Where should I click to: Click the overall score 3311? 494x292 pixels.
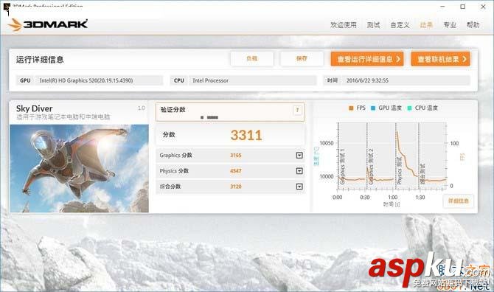pyautogui.click(x=246, y=135)
